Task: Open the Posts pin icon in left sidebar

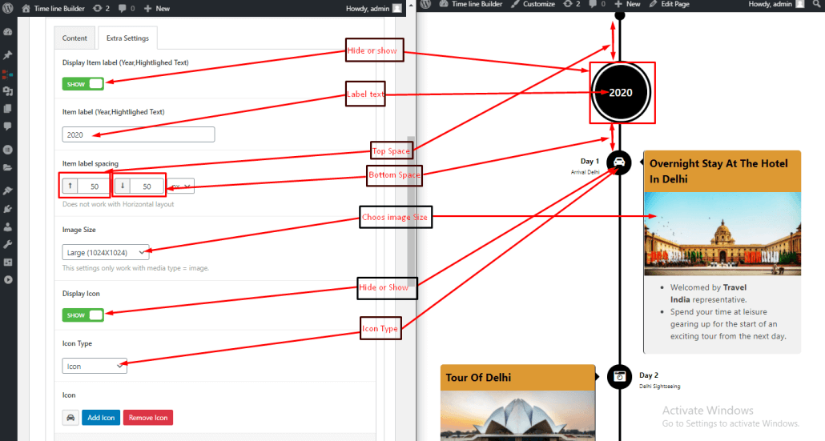Action: (x=8, y=55)
